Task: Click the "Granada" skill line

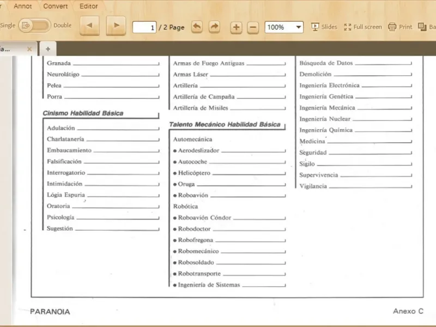Action: [103, 63]
